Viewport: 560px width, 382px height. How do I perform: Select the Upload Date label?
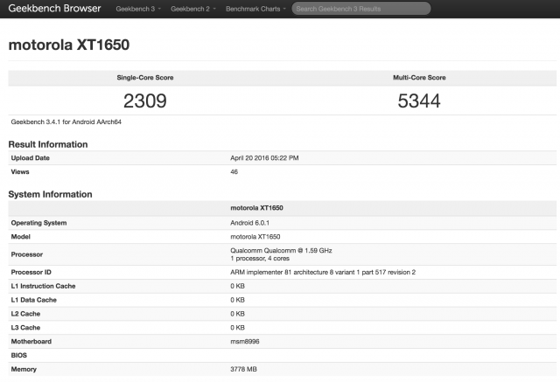click(31, 158)
